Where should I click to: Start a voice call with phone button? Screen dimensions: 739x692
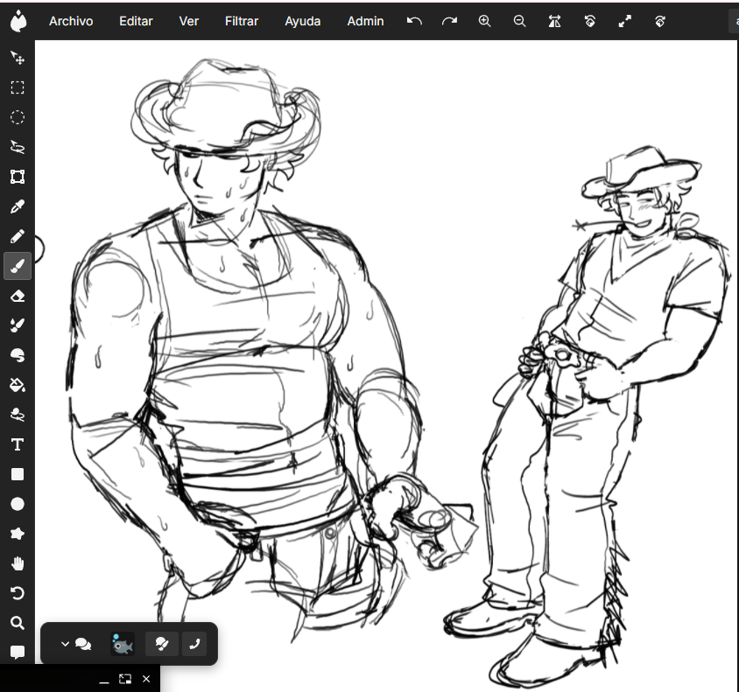pos(194,644)
